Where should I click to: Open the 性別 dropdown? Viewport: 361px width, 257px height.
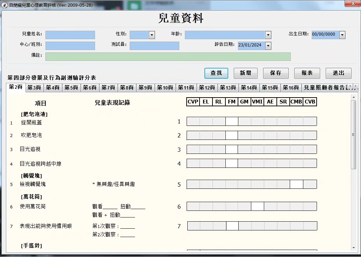[152, 35]
